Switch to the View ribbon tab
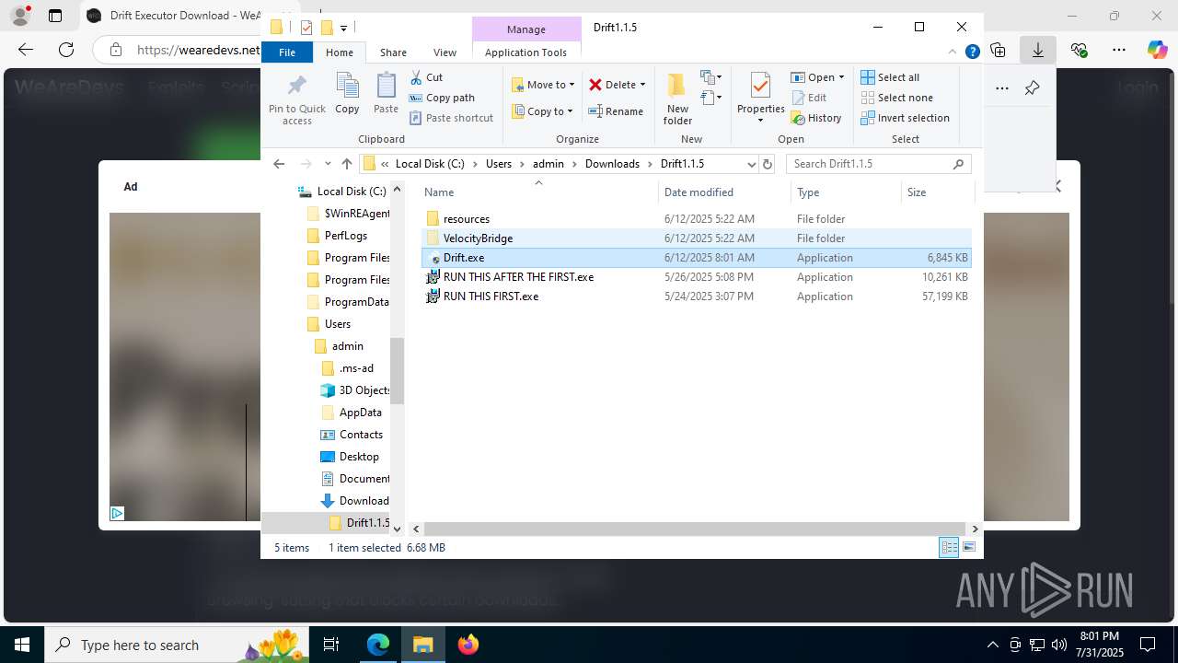 click(445, 52)
